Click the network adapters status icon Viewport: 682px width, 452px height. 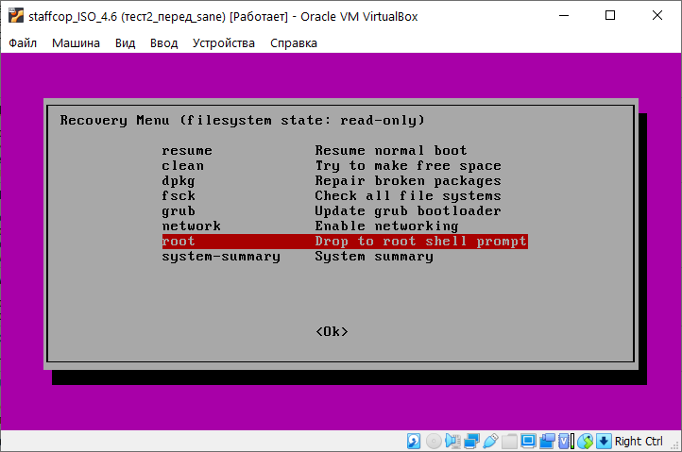470,441
